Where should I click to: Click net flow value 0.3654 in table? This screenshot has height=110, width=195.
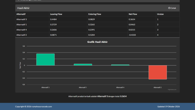[132, 19]
